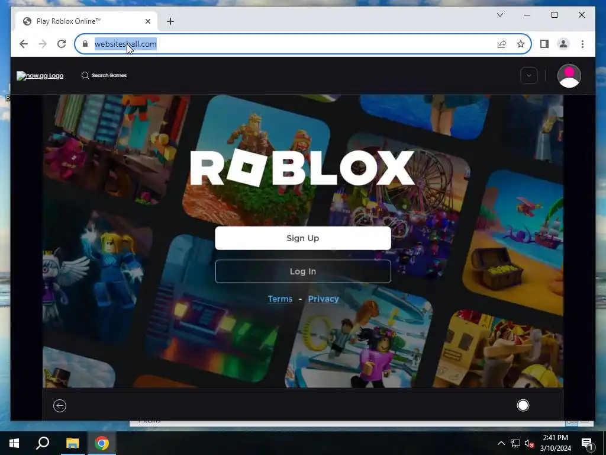This screenshot has height=455, width=606.
Task: Share this page using the share icon
Action: [502, 44]
